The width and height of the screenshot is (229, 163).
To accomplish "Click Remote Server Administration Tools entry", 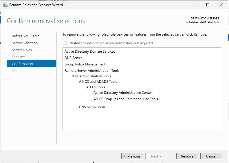I will coord(92,71).
